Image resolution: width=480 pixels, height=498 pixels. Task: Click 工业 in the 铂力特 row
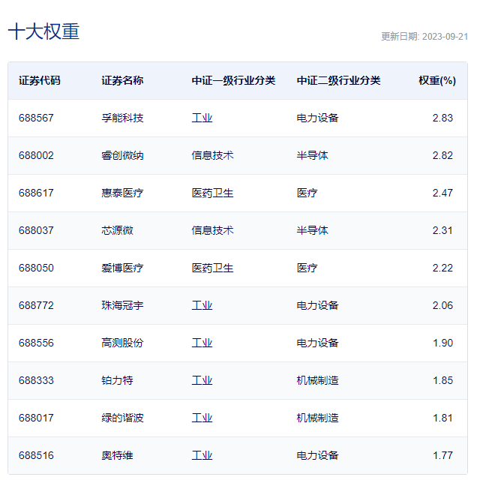(x=202, y=380)
